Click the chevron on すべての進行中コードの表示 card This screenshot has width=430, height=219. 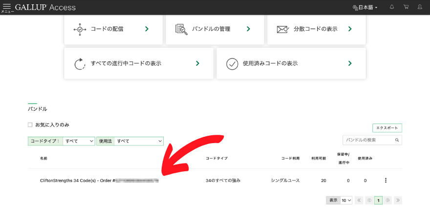point(198,63)
